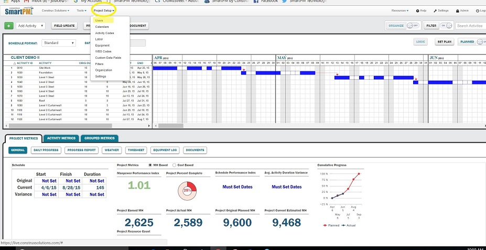
Task: Open Help from the top navigation
Action: pyautogui.click(x=421, y=10)
